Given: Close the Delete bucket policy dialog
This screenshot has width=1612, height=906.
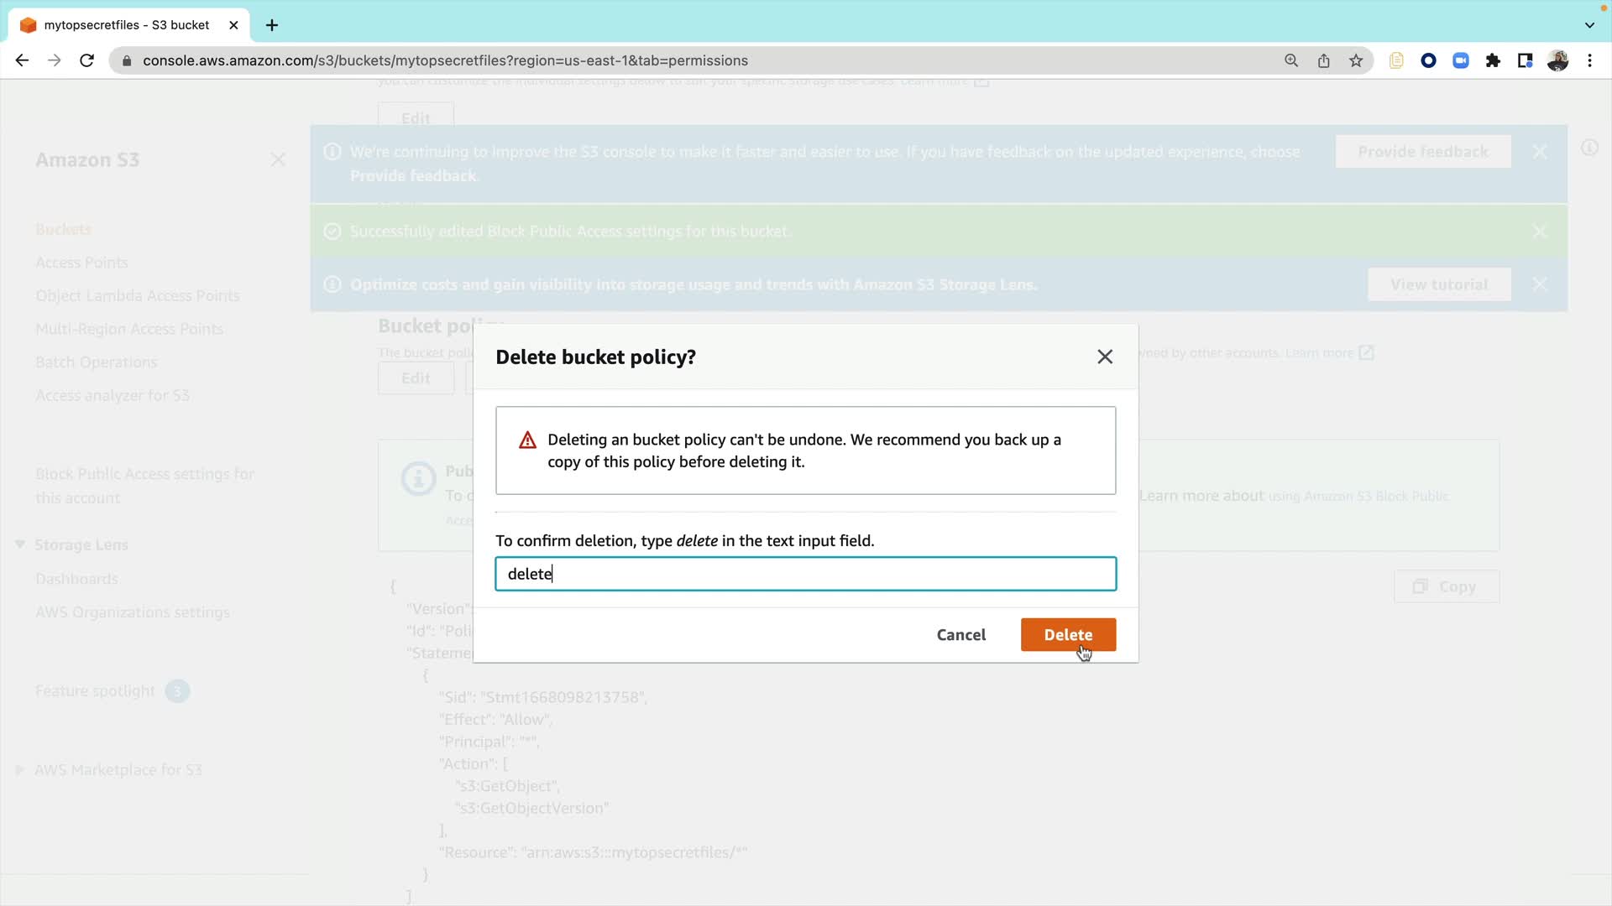Looking at the screenshot, I should [x=1105, y=357].
